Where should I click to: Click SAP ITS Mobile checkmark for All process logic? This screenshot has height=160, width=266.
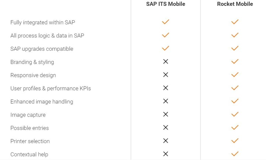[165, 35]
